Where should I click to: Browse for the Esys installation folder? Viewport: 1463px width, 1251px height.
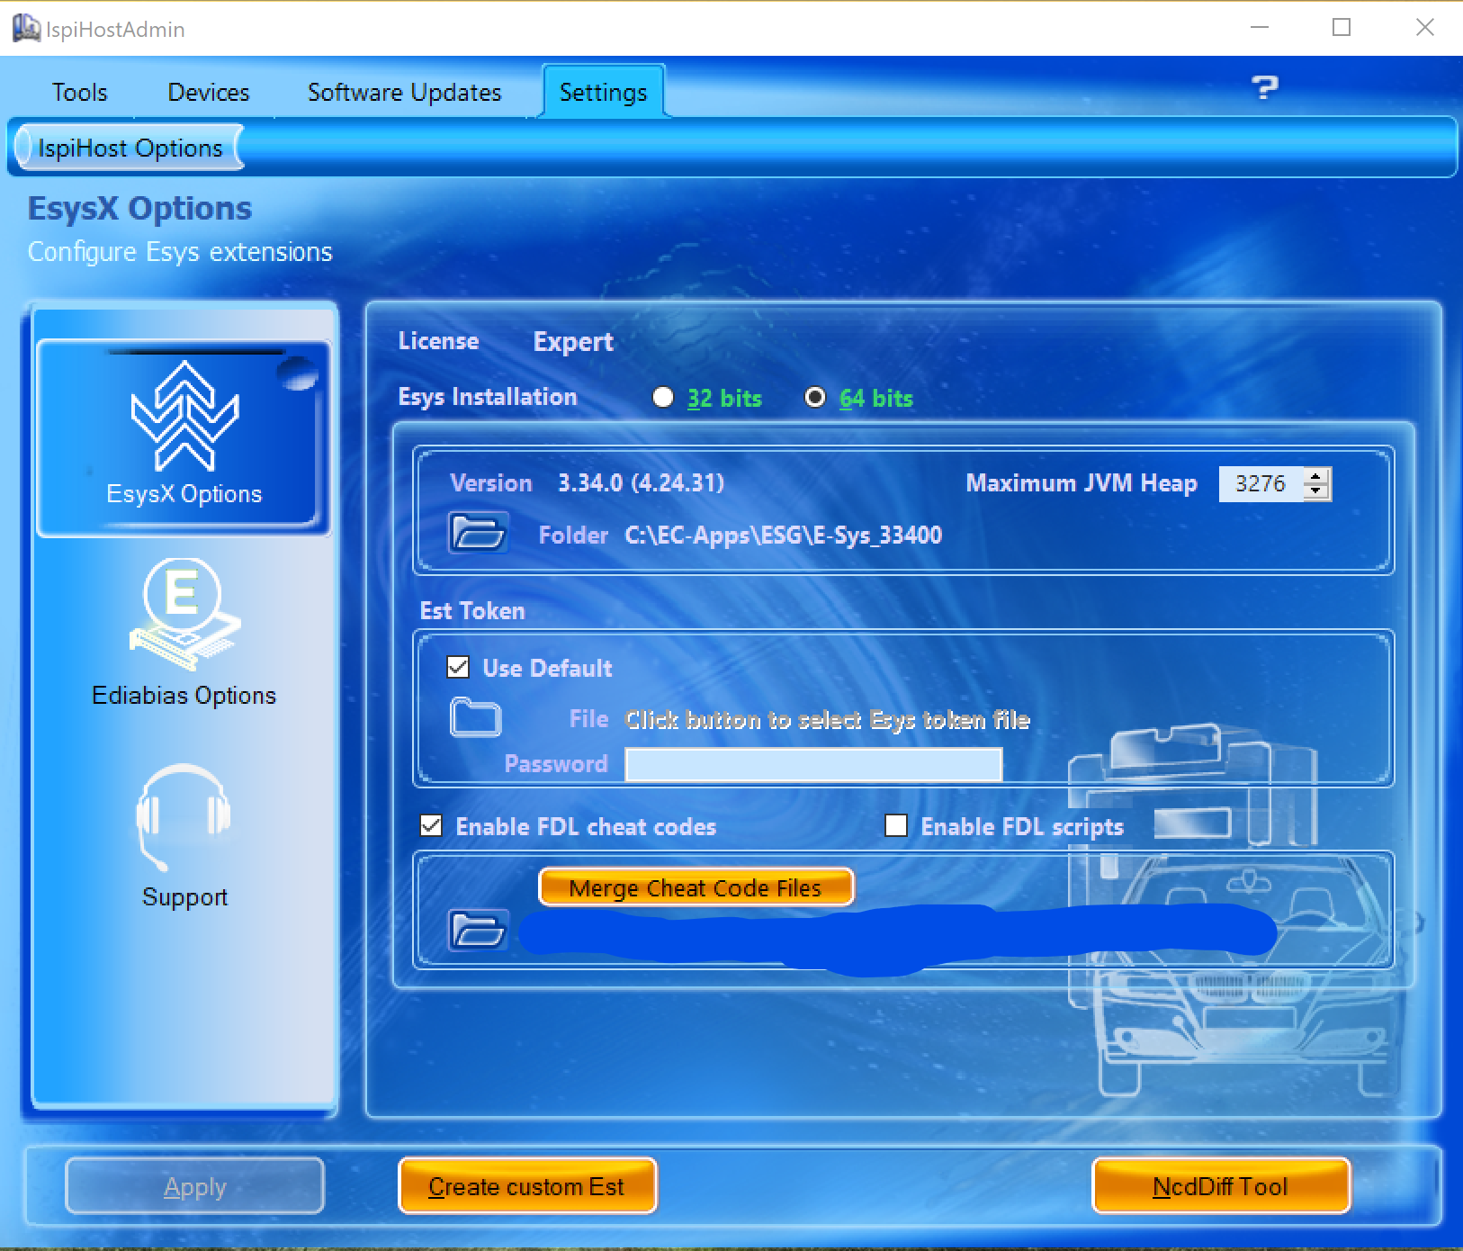(478, 533)
